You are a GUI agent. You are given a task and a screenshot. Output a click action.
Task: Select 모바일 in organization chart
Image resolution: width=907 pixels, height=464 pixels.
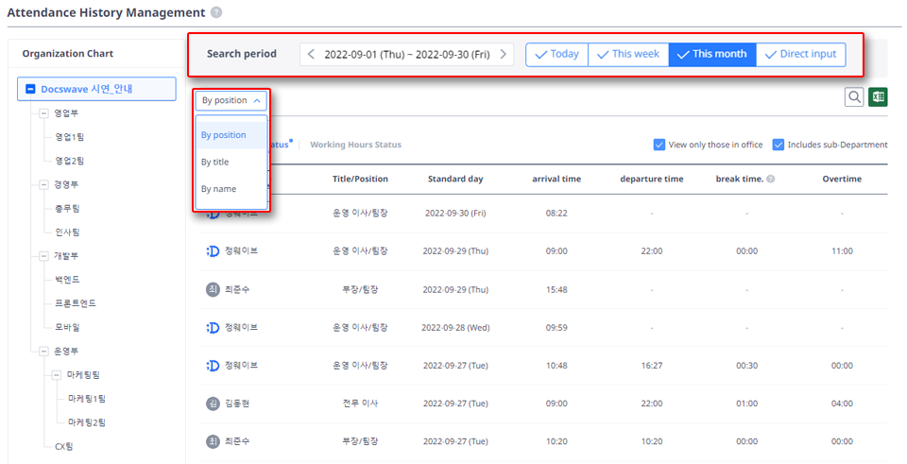tap(67, 327)
